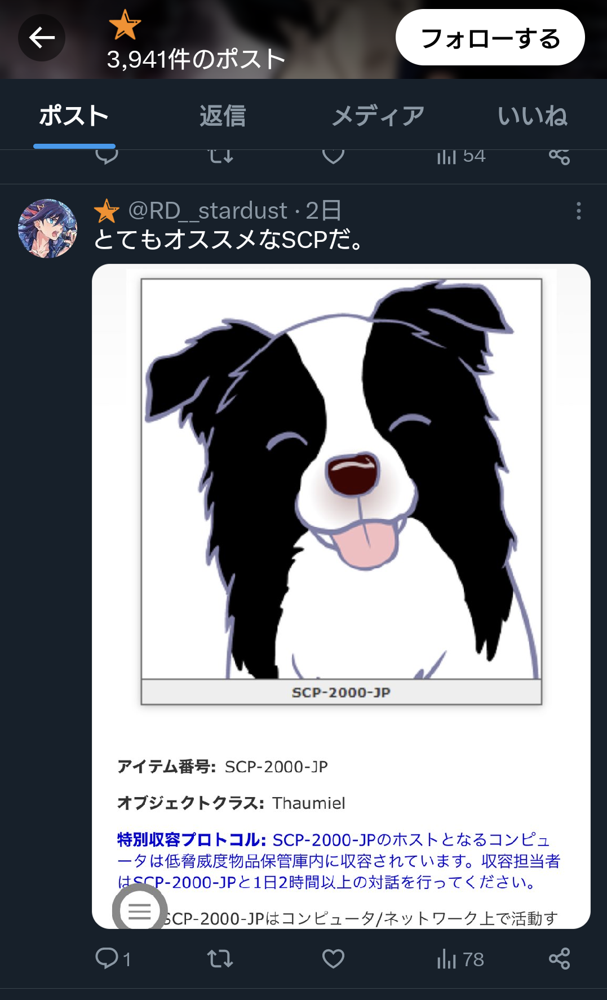Open the 特別収容プロトコル text in screenshot

pos(192,839)
